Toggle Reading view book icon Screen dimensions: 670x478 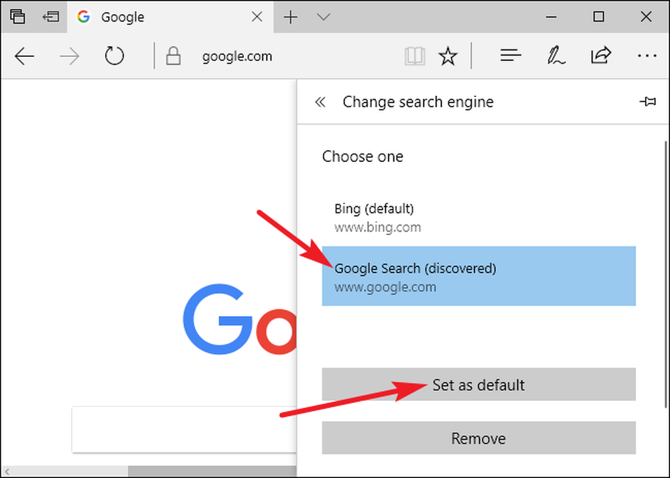[x=415, y=56]
